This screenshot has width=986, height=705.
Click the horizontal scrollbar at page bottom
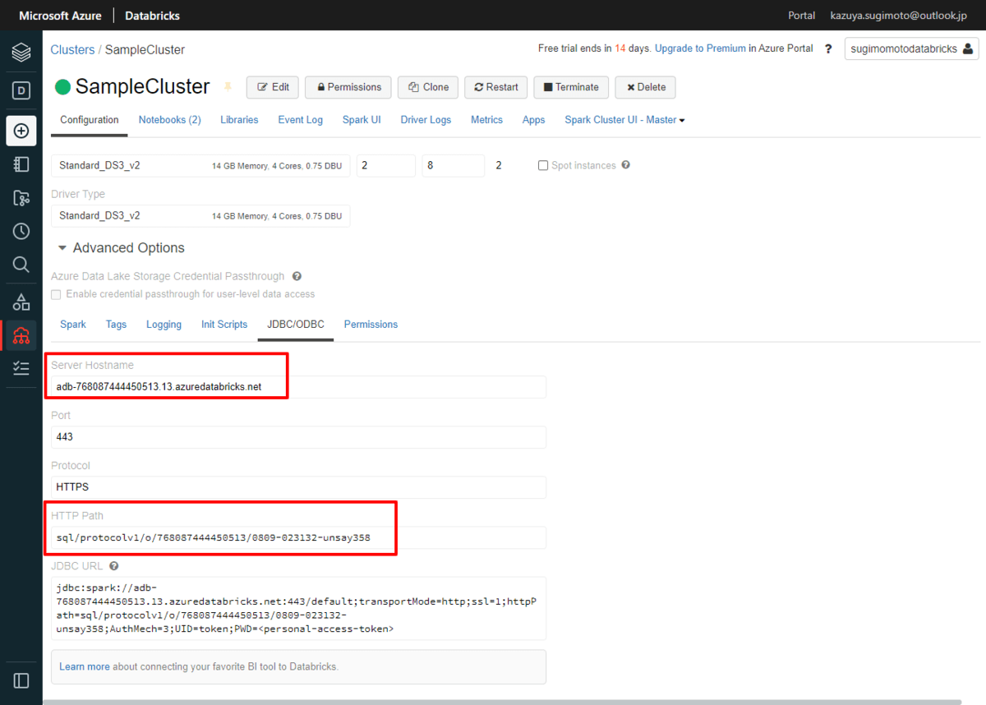click(x=501, y=702)
